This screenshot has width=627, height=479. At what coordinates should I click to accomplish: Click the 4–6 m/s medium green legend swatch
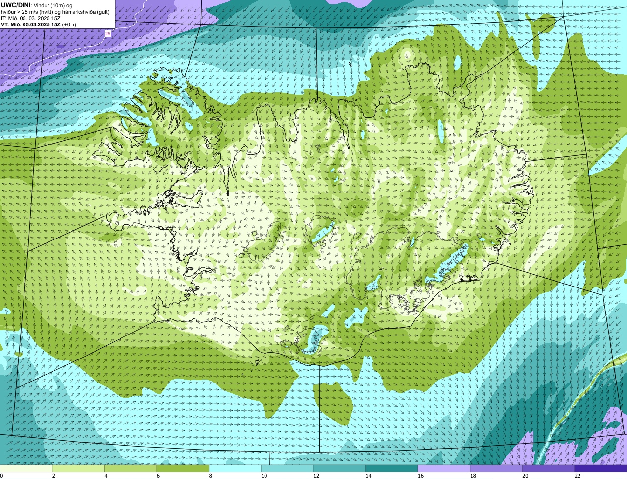pos(131,469)
